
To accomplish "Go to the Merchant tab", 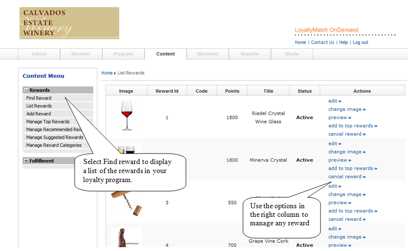I will coord(208,54).
